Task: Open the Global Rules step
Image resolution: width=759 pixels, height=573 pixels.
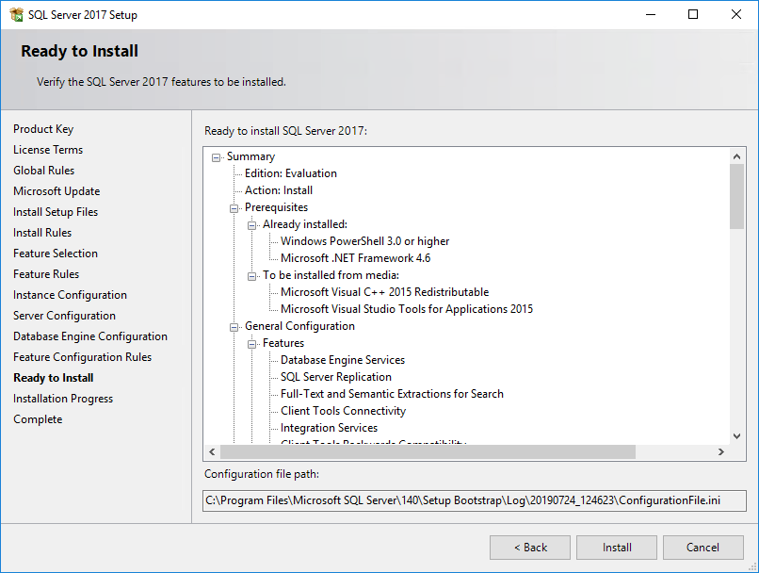Action: coord(44,171)
